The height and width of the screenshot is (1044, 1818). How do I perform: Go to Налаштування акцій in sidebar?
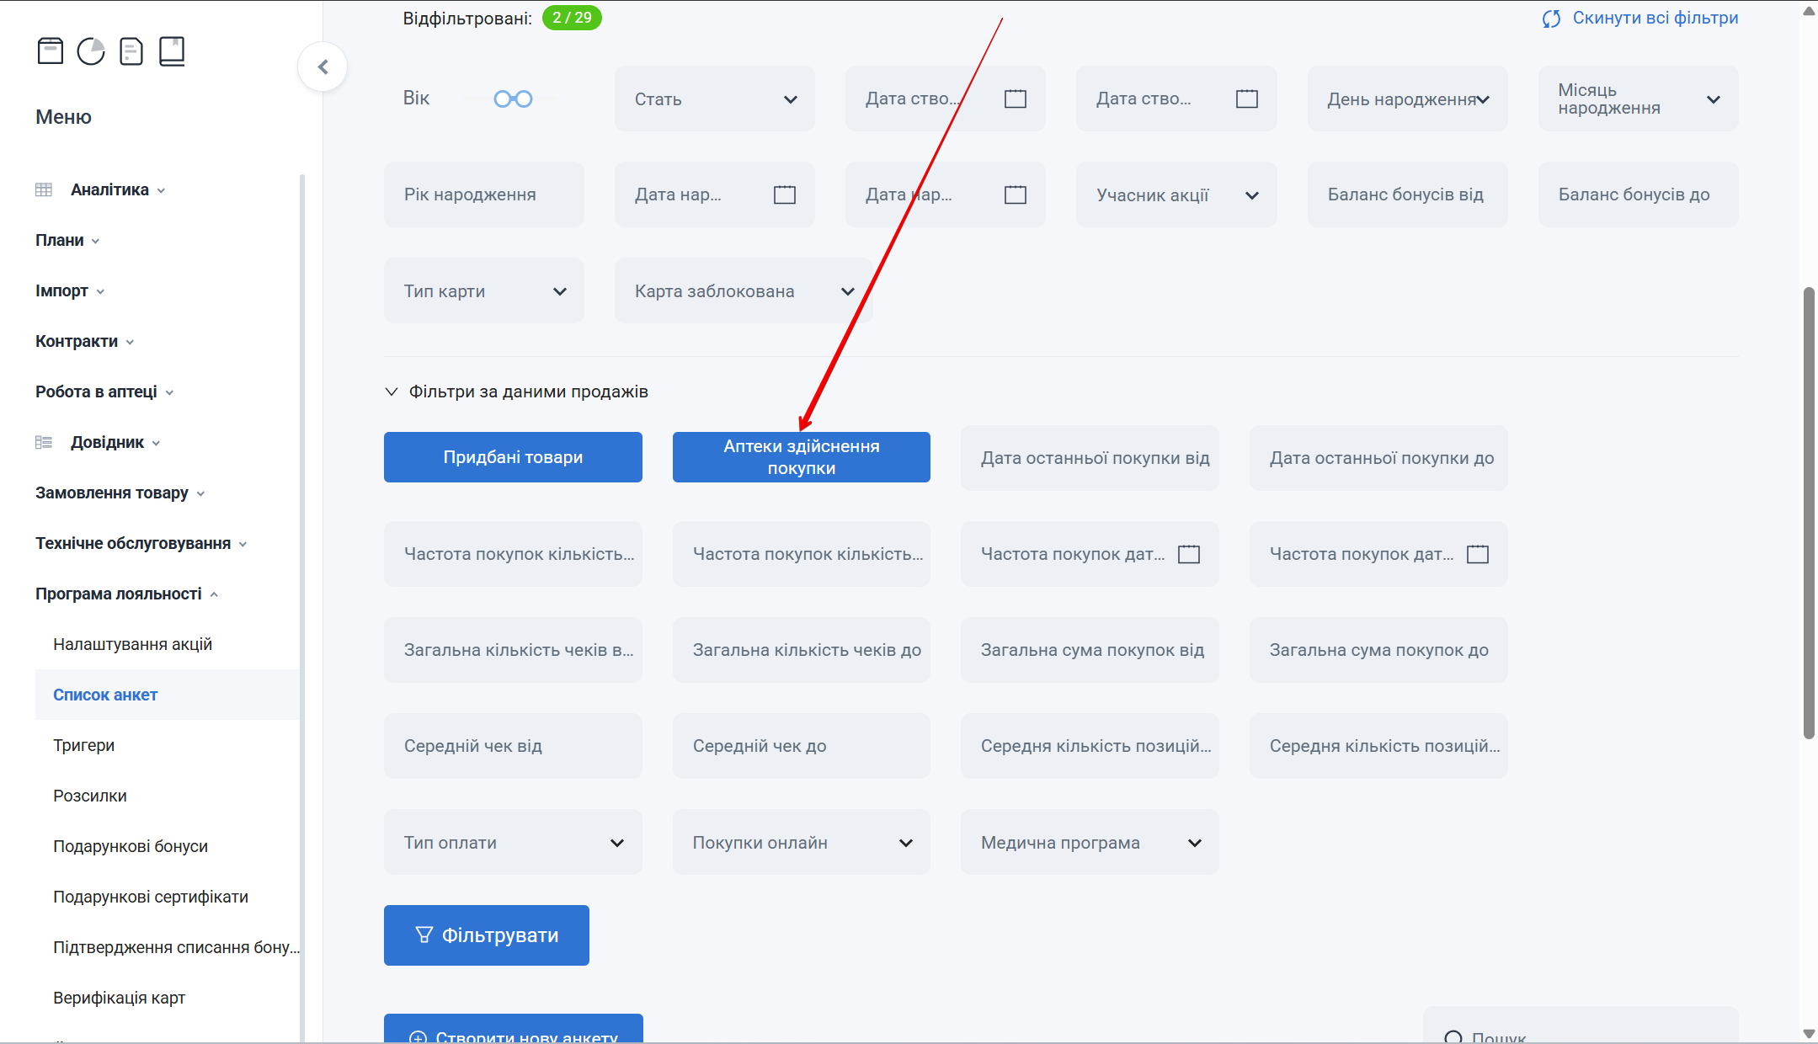132,644
